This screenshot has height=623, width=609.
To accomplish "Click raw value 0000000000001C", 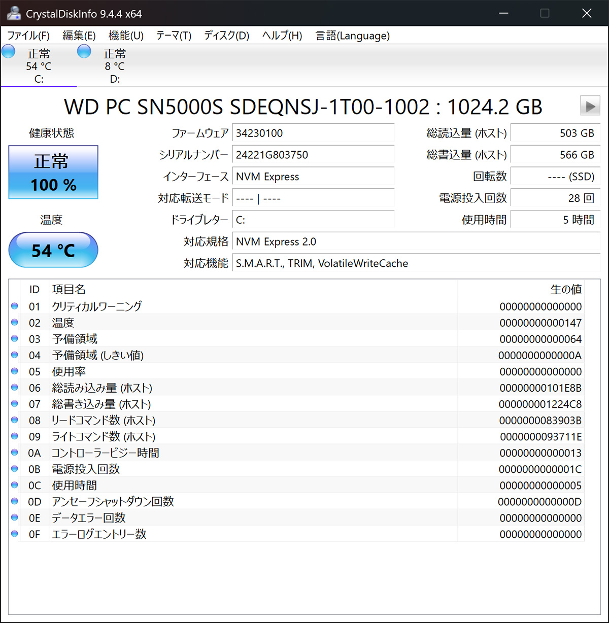I will tap(540, 469).
